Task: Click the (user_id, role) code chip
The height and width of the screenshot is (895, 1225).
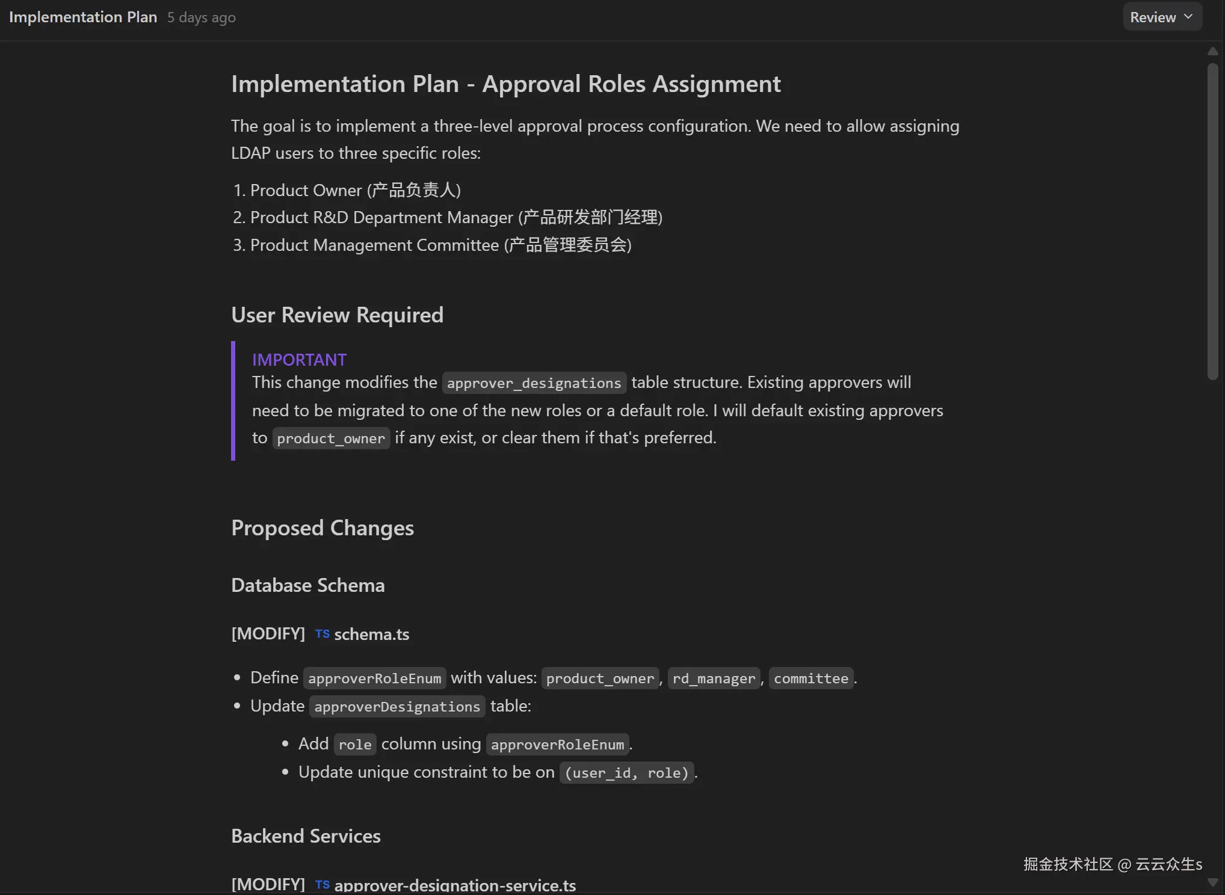Action: [626, 773]
